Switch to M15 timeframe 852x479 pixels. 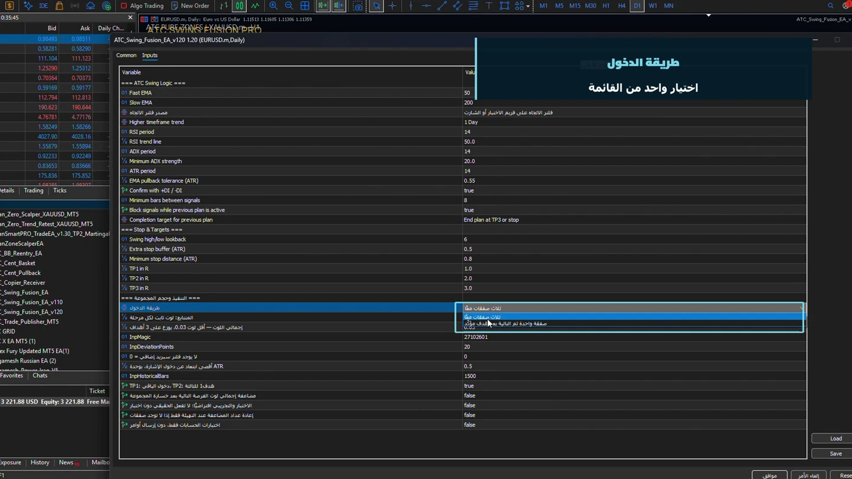click(575, 6)
